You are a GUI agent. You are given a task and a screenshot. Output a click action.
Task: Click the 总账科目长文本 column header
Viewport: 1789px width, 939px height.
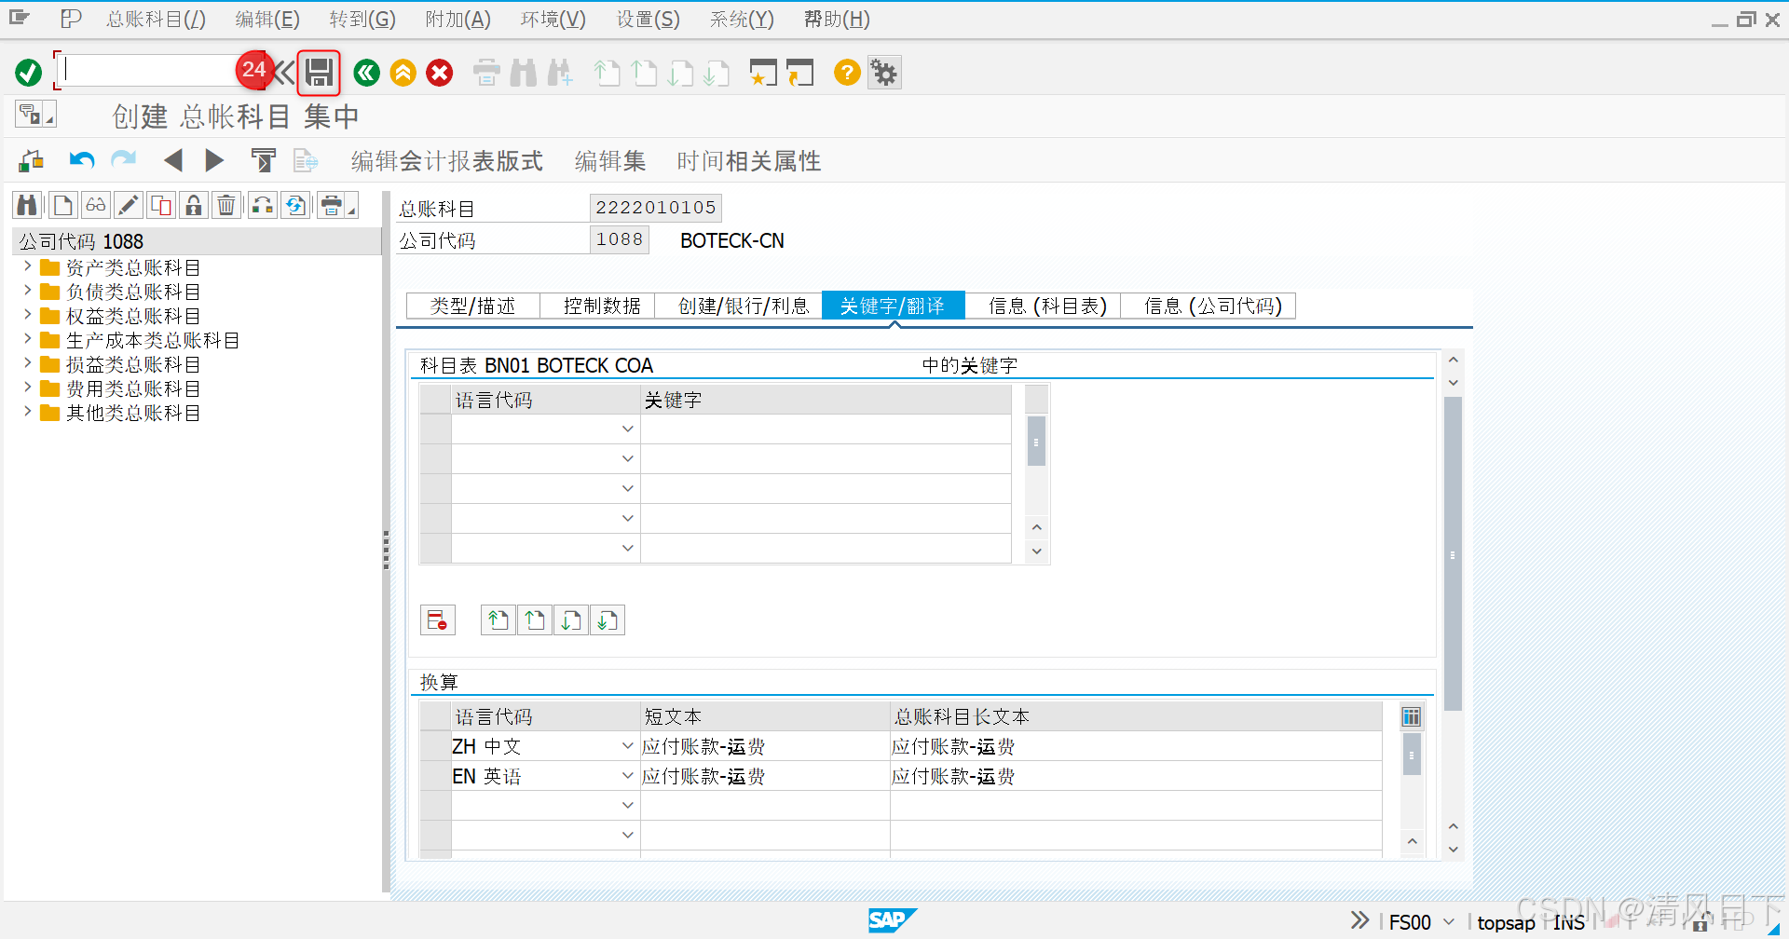1136,716
